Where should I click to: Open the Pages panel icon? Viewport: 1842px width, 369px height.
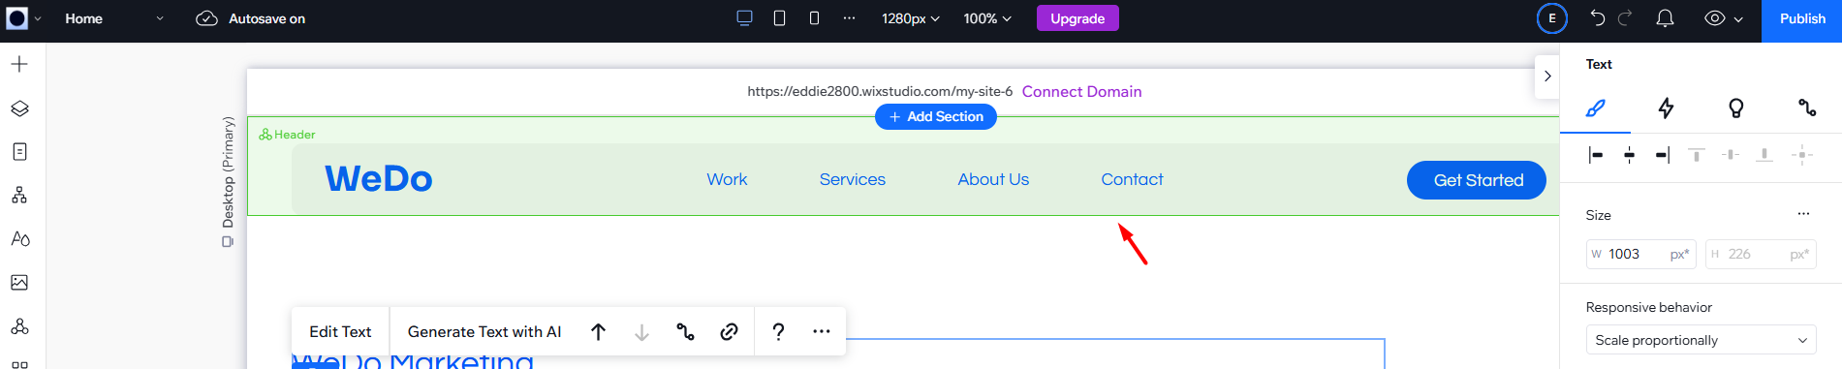pyautogui.click(x=19, y=152)
